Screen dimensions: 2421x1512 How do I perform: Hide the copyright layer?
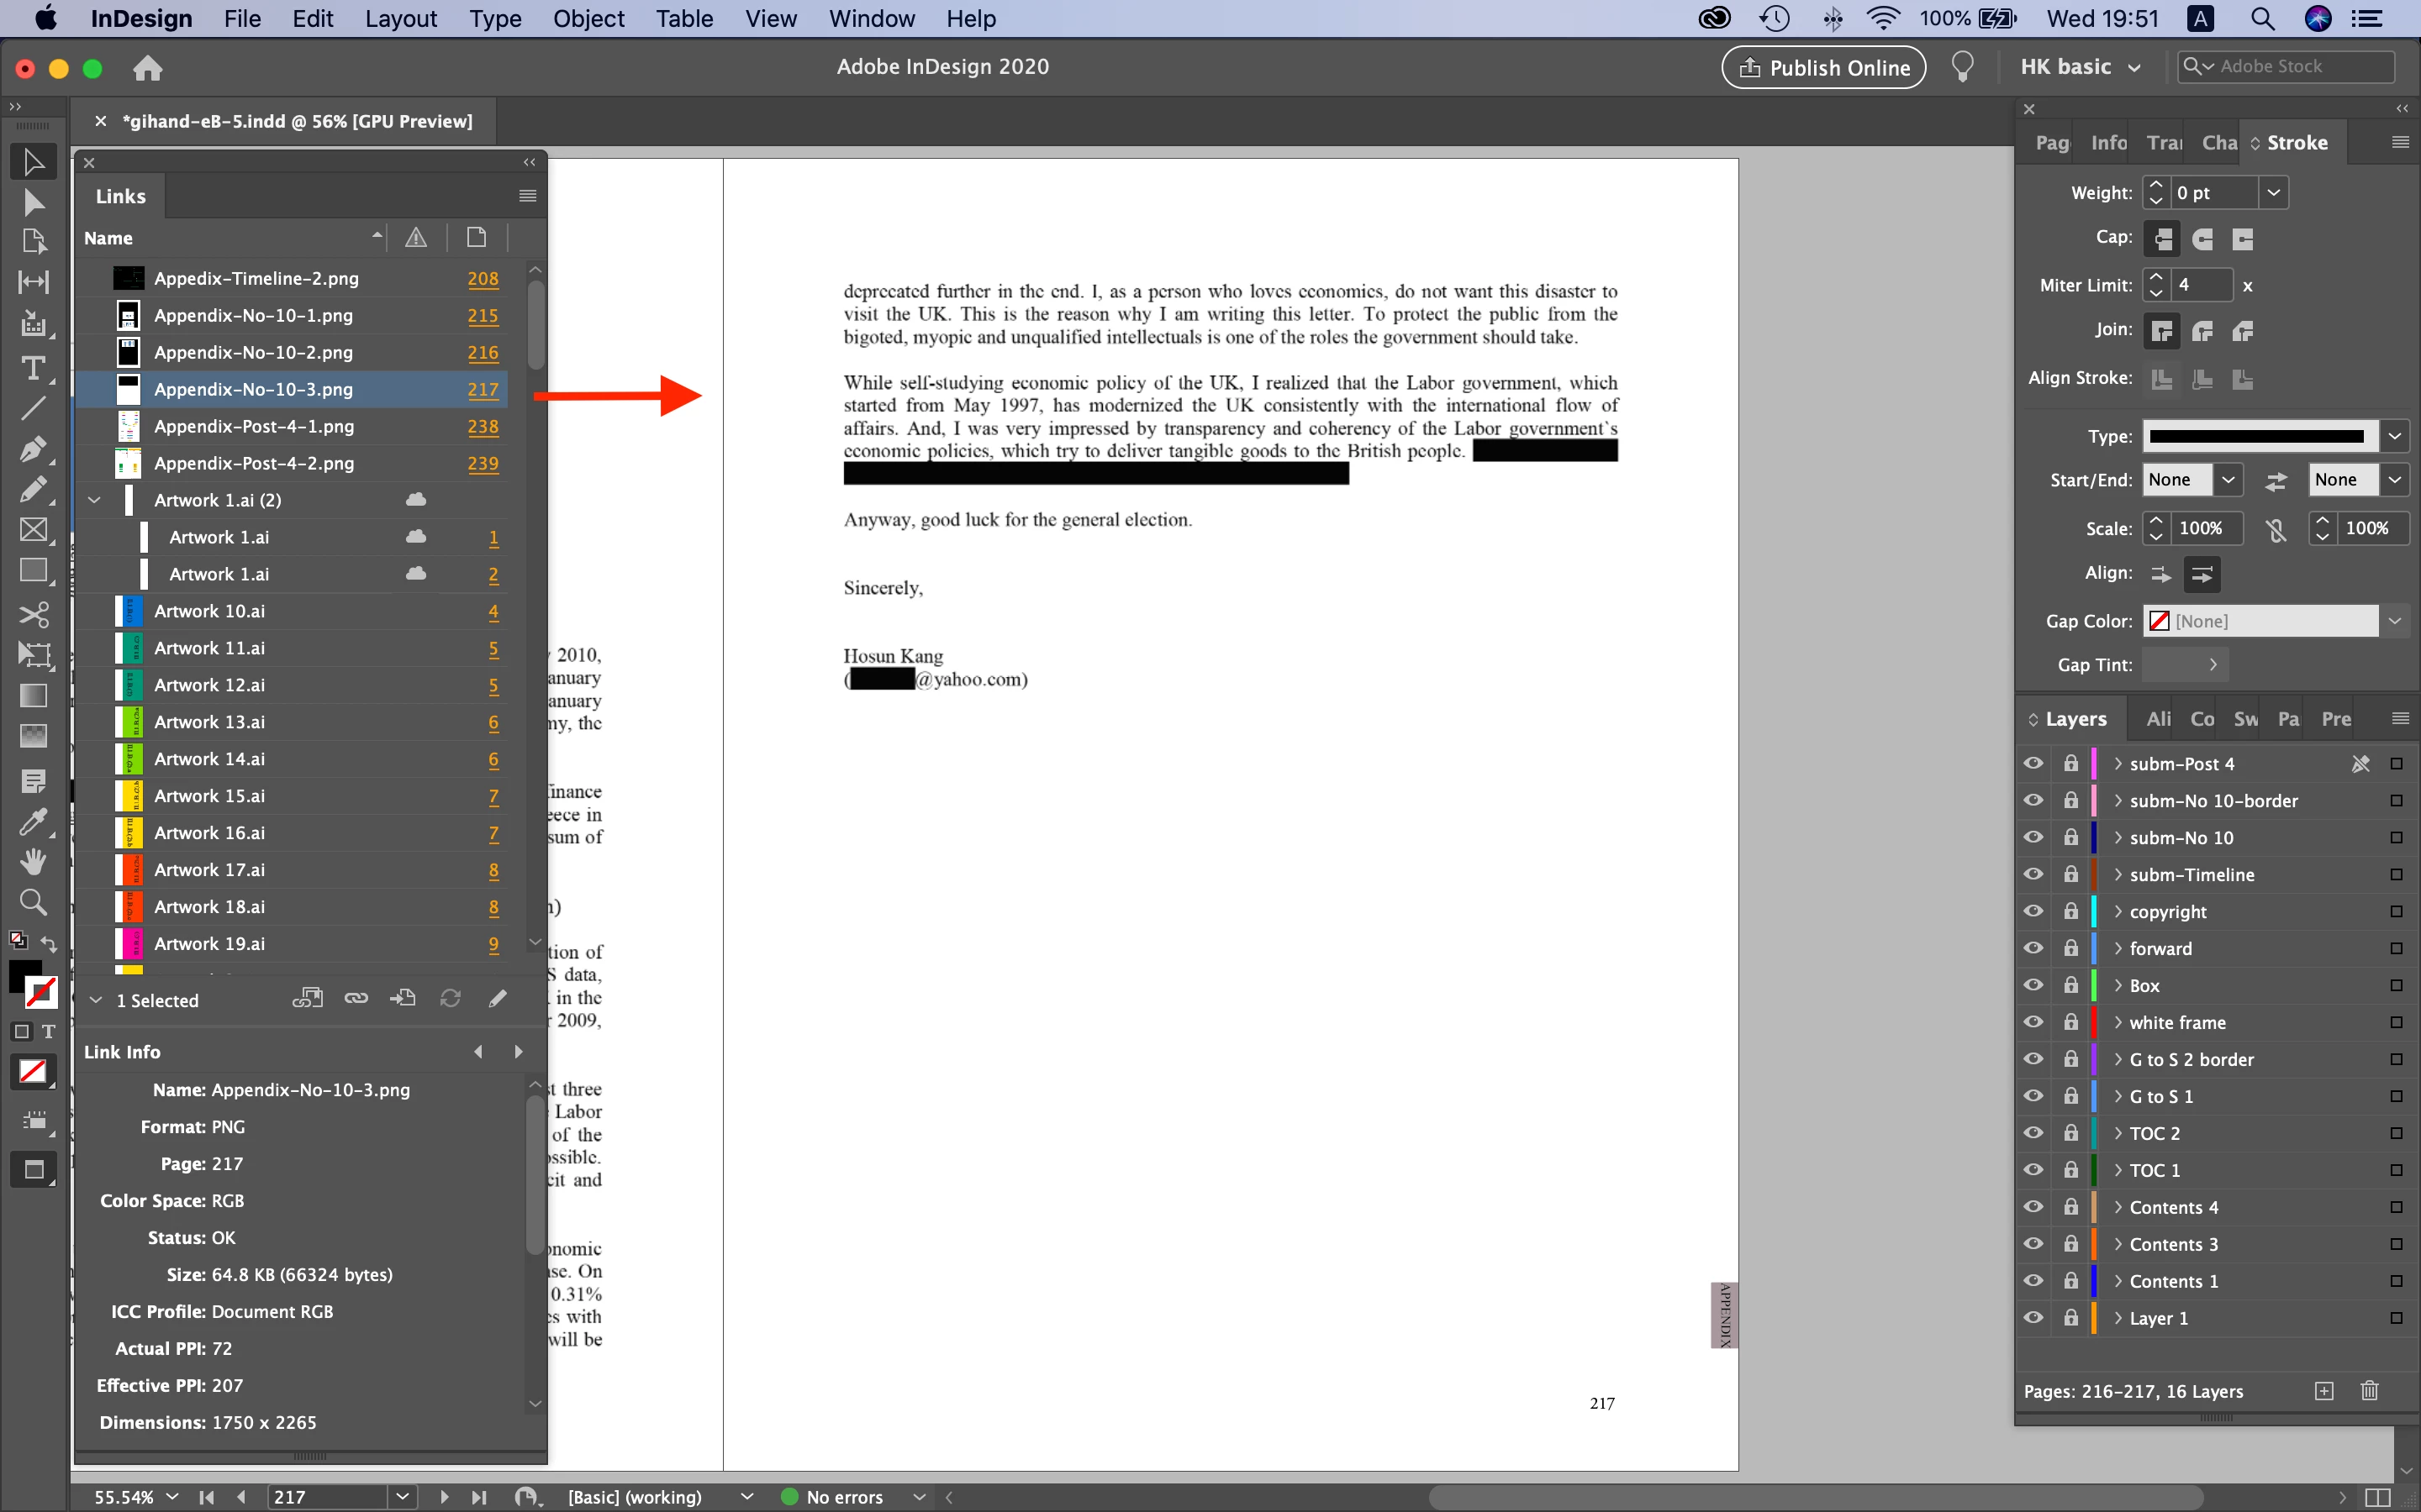point(2033,911)
